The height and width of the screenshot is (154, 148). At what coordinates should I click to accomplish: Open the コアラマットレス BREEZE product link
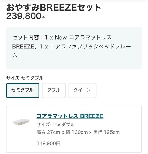[x=70, y=116]
